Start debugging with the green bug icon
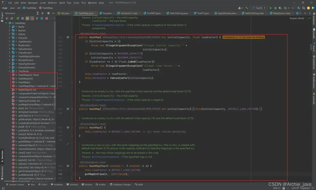 point(275,8)
